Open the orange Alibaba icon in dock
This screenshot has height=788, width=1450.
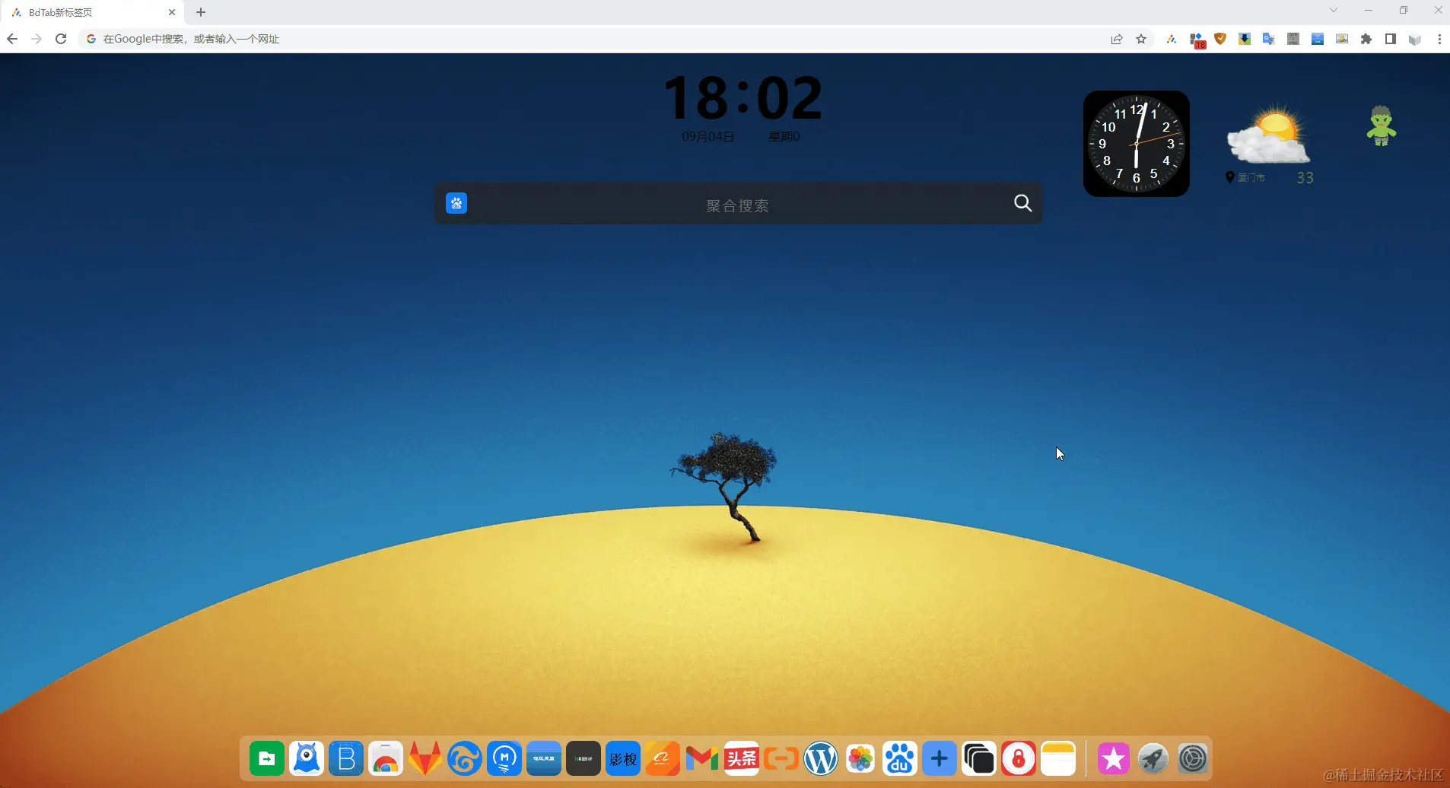coord(663,758)
